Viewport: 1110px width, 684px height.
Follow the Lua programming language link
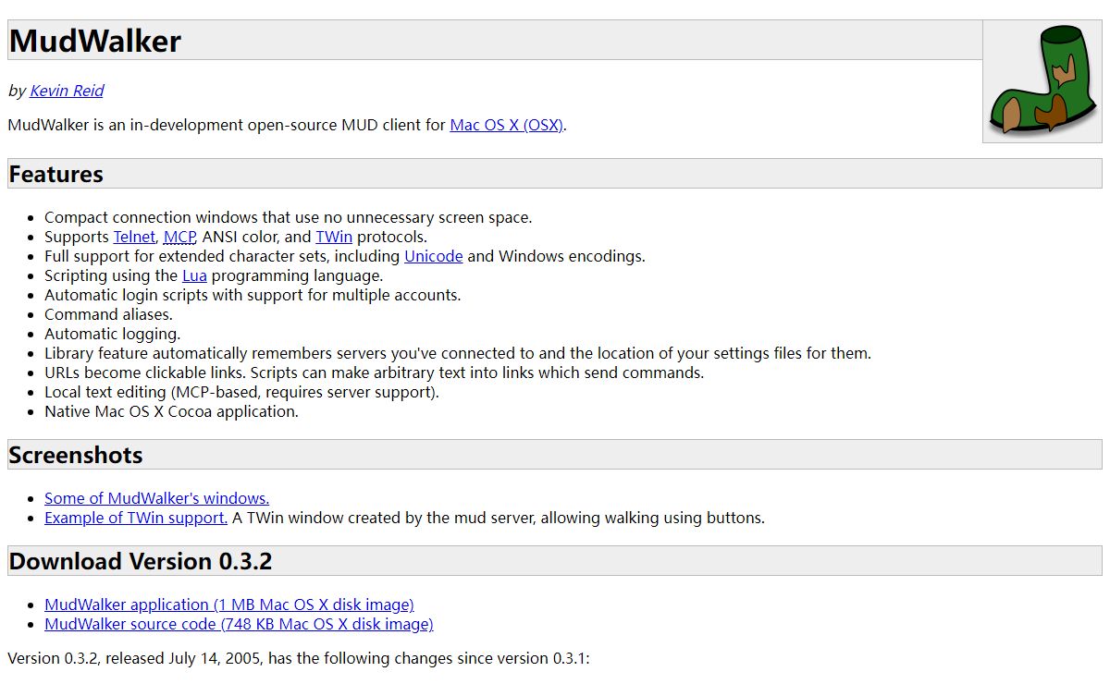click(x=194, y=275)
